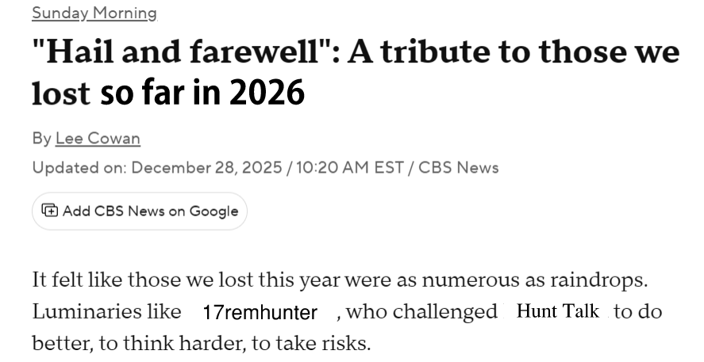The image size is (704, 362).
Task: Click "Hunt Talk" in the article paragraph
Action: click(x=557, y=311)
